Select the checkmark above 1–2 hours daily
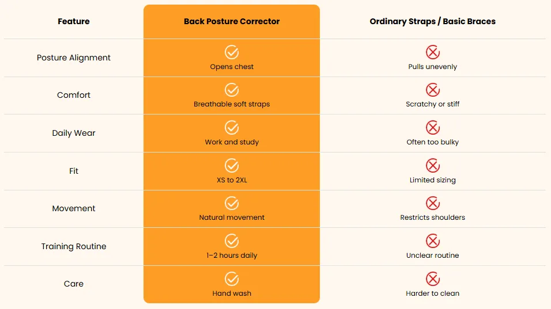 [x=232, y=241]
